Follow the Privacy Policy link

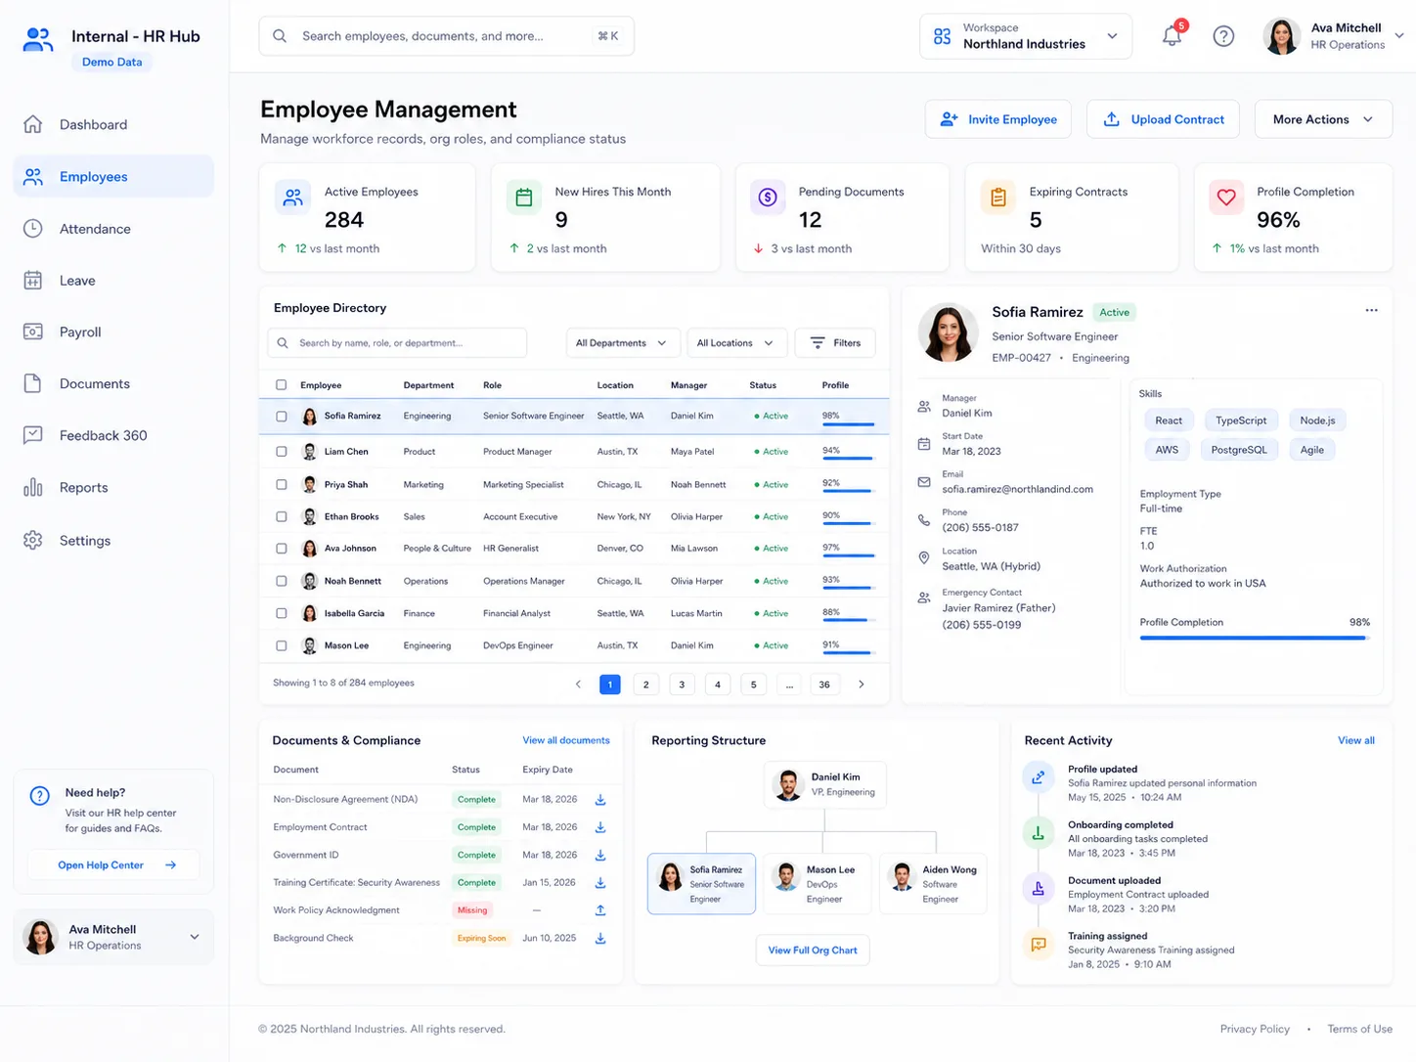coord(1255,1029)
